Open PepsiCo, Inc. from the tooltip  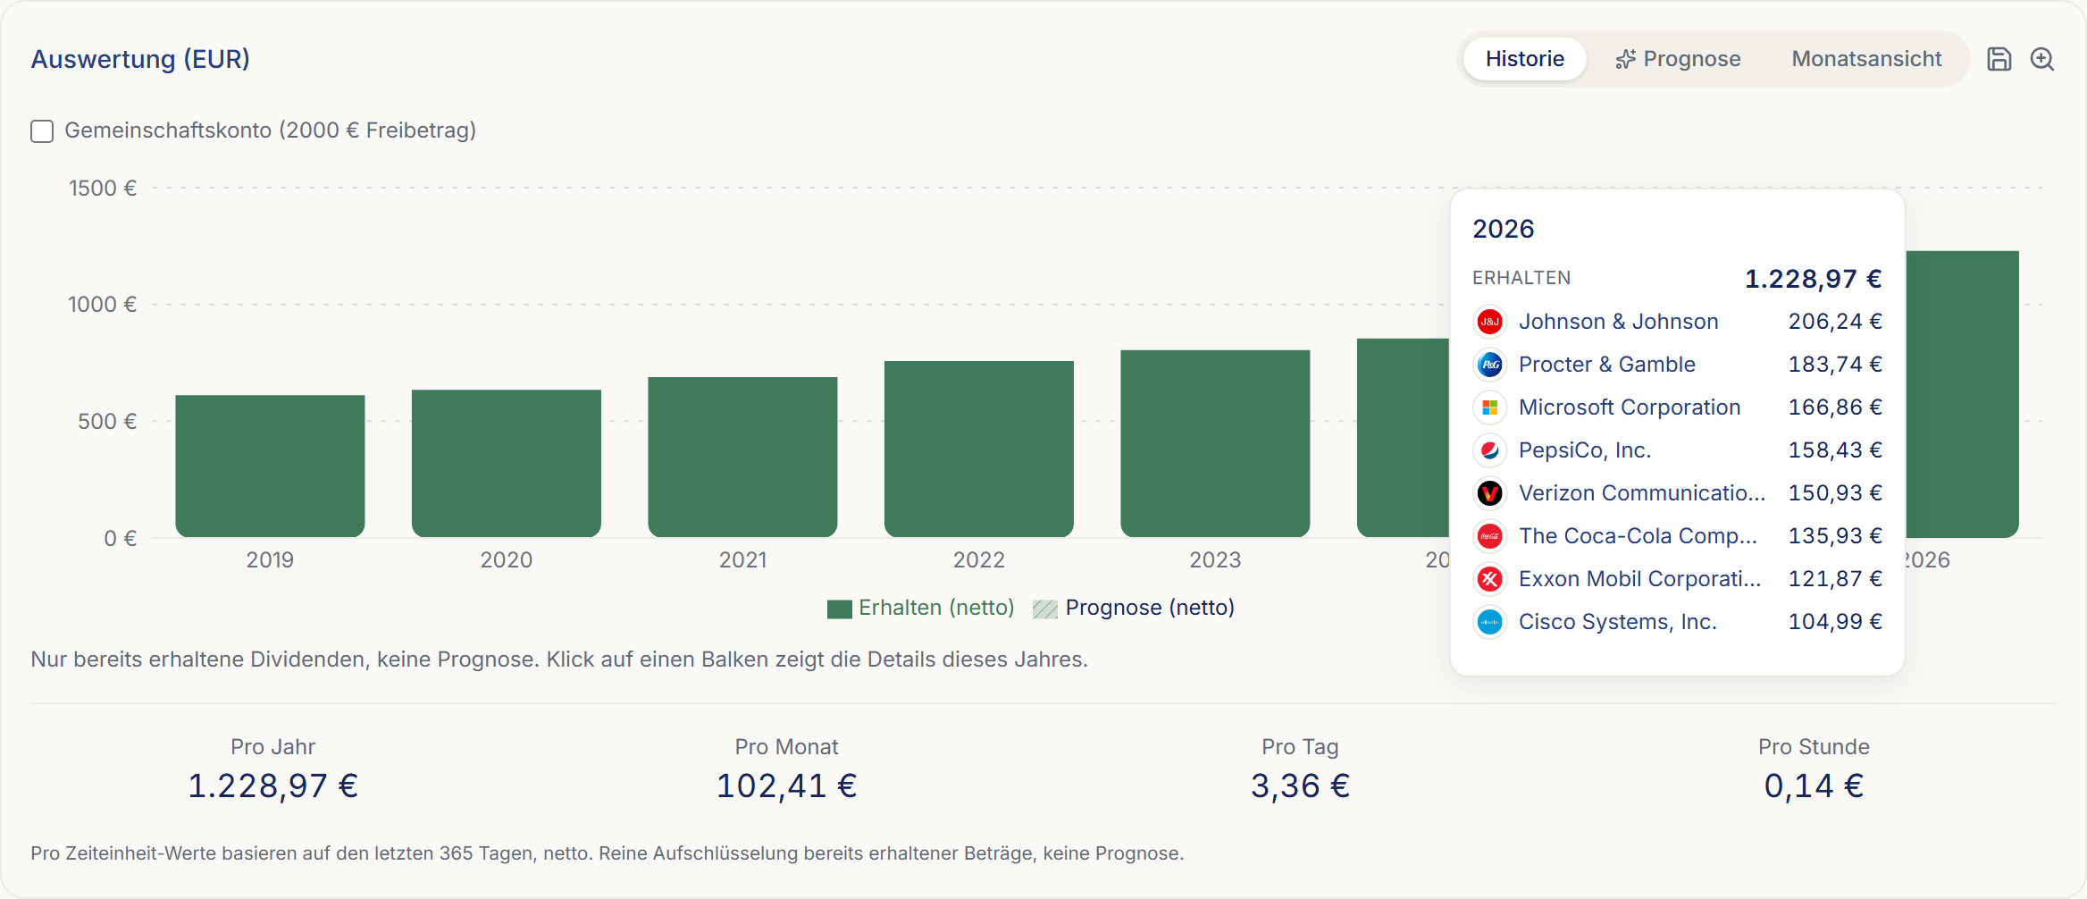pyautogui.click(x=1585, y=450)
